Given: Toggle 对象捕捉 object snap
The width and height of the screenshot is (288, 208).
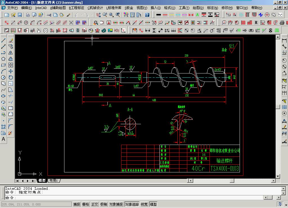Looking at the screenshot, I should point(116,204).
